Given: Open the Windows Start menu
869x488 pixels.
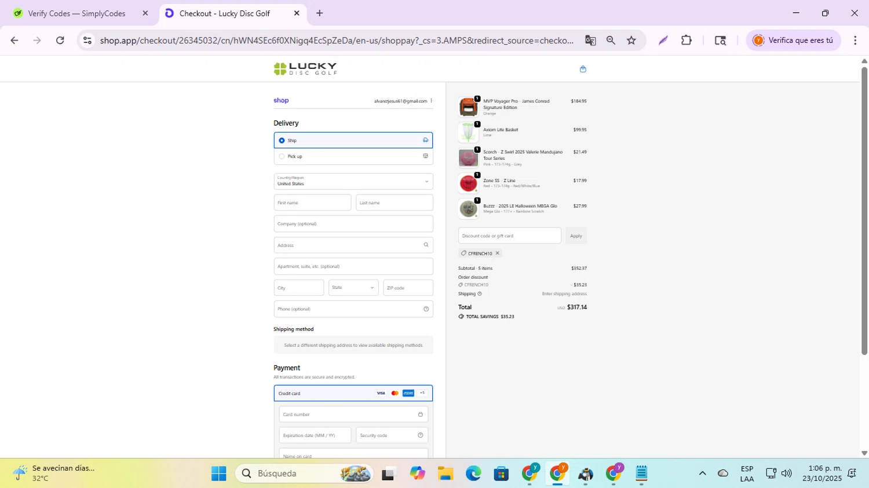Looking at the screenshot, I should pos(219,474).
